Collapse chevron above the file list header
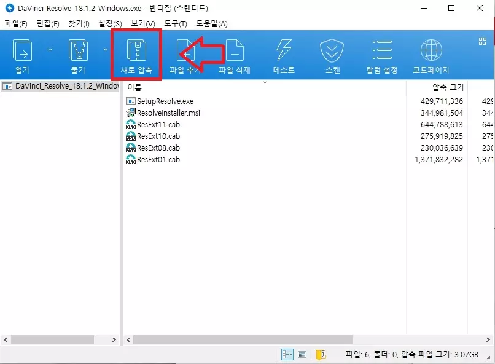The height and width of the screenshot is (364, 495). (265, 82)
